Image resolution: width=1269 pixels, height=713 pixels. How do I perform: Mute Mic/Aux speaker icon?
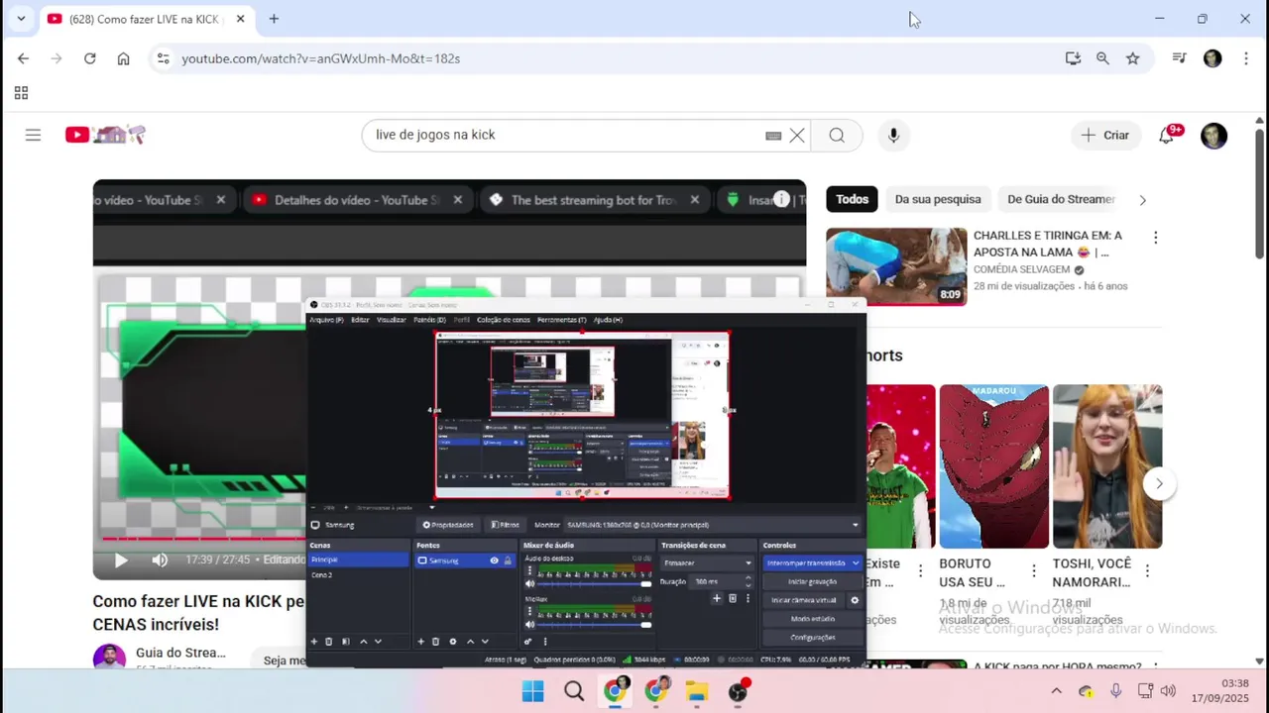(529, 625)
